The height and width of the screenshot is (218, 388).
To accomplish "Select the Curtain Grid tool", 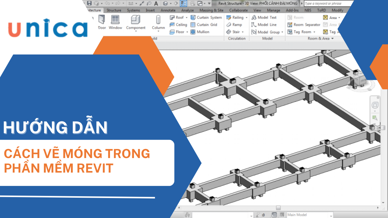I will 204,25.
